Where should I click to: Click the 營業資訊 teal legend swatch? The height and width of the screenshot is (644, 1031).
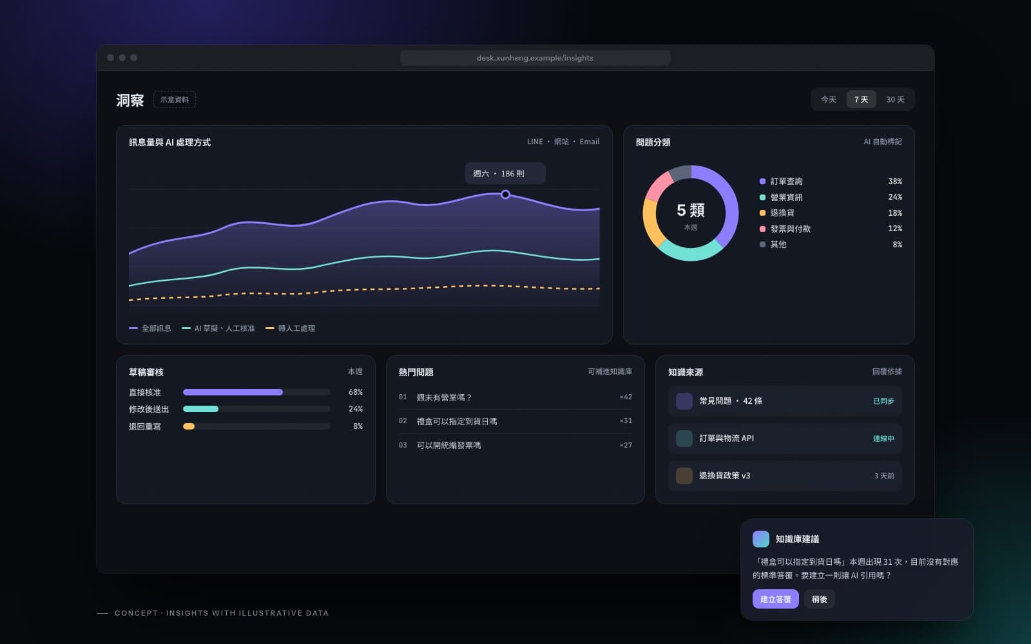[762, 197]
